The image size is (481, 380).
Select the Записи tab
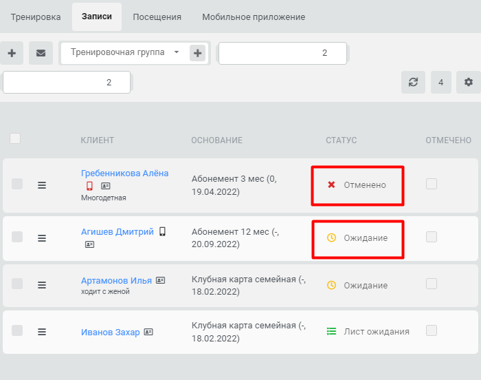point(97,17)
